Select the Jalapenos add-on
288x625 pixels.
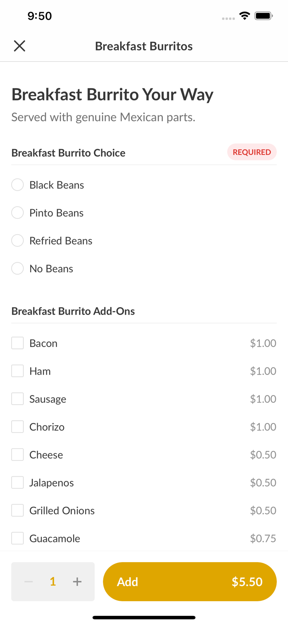coord(17,482)
